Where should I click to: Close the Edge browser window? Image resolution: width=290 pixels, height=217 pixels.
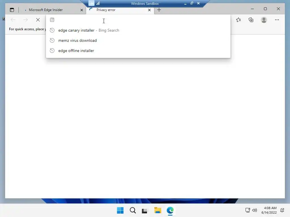(x=278, y=9)
